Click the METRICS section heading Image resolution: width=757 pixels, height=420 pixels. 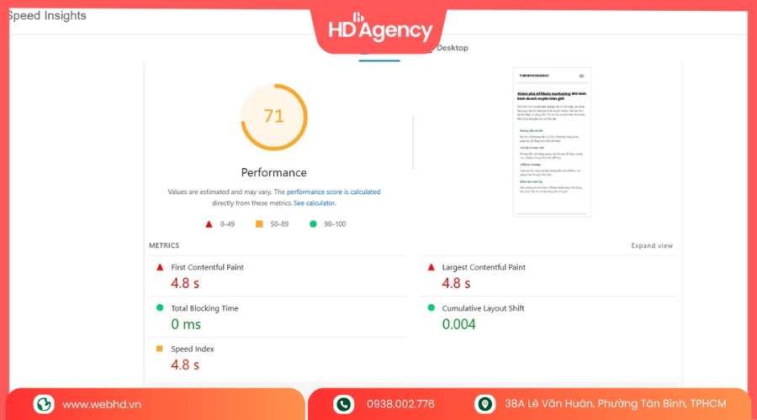pos(164,245)
